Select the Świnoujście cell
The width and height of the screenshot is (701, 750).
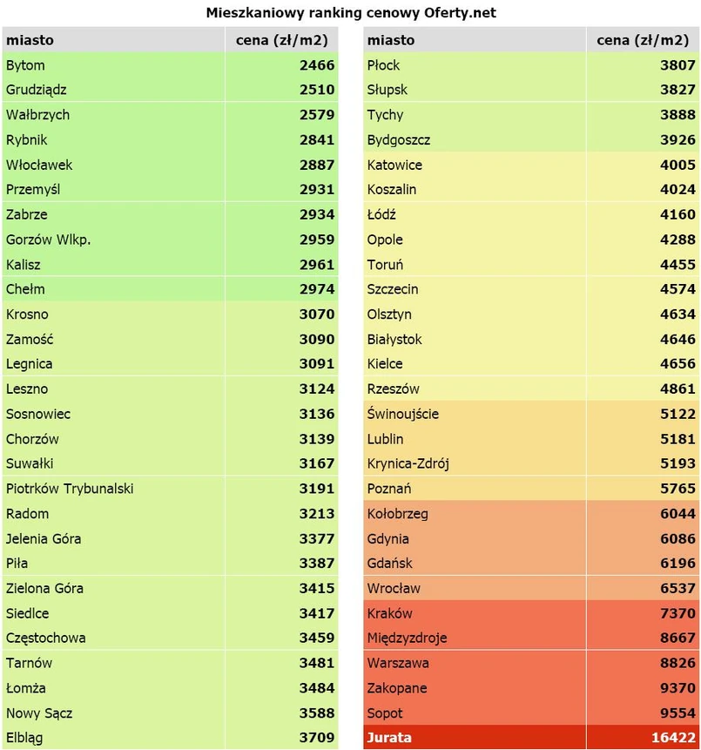(403, 414)
